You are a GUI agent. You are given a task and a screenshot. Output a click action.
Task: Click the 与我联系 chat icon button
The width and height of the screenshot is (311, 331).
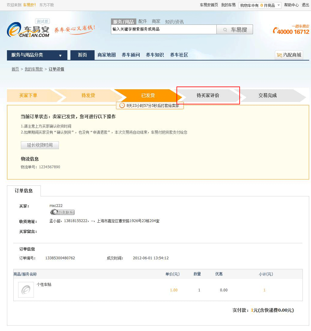63,212
